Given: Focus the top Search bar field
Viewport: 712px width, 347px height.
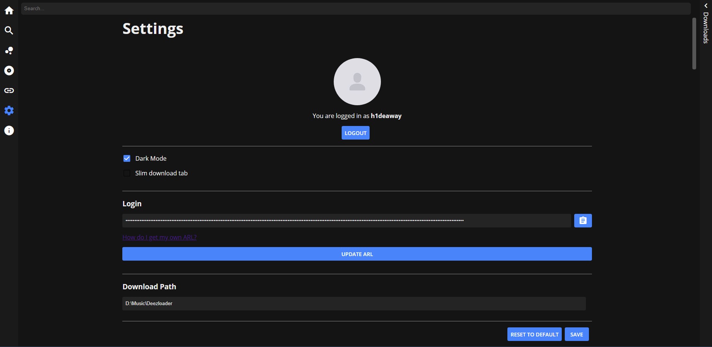Looking at the screenshot, I should [x=355, y=8].
